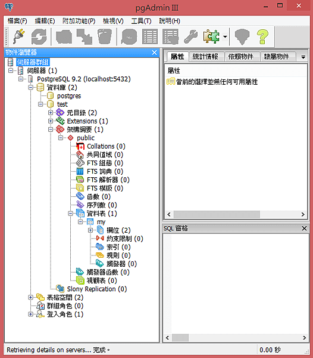This screenshot has height=358, width=313.
Task: Click the maintenance wrench icon
Action: (x=190, y=36)
